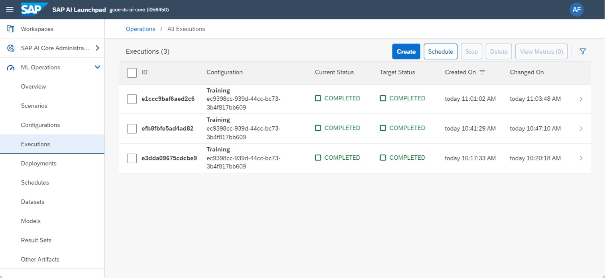Click the SAP AI Core Administration icon
Viewport: 605px width, 278px height.
(x=11, y=48)
